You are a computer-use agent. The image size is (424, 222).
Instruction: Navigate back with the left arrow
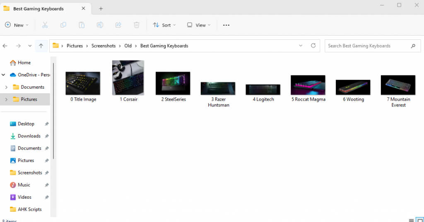tap(5, 46)
